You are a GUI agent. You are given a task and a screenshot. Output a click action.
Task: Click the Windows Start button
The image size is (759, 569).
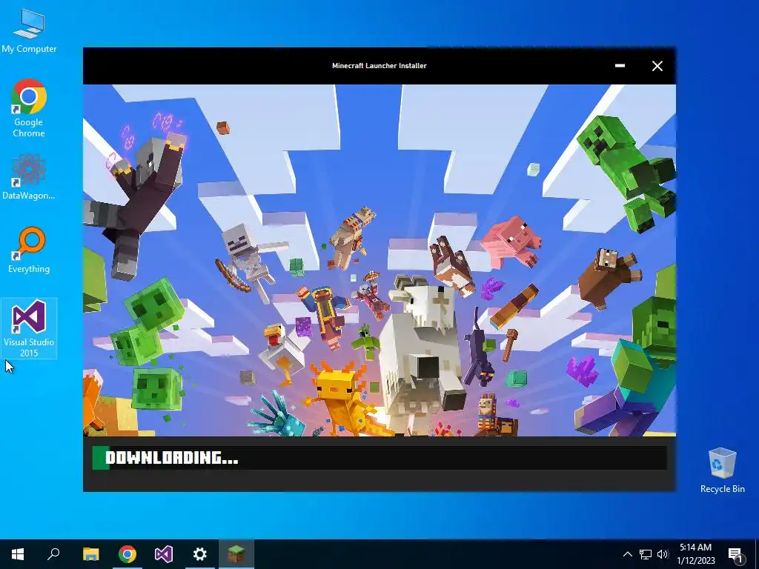[x=18, y=554]
